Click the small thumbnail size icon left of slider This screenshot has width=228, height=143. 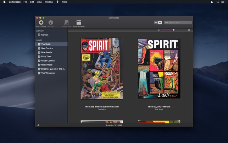159,30
